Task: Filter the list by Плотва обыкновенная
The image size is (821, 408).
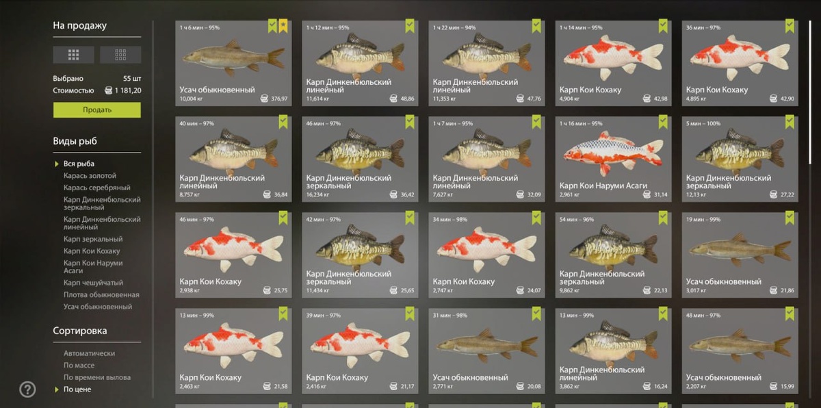Action: click(x=101, y=295)
